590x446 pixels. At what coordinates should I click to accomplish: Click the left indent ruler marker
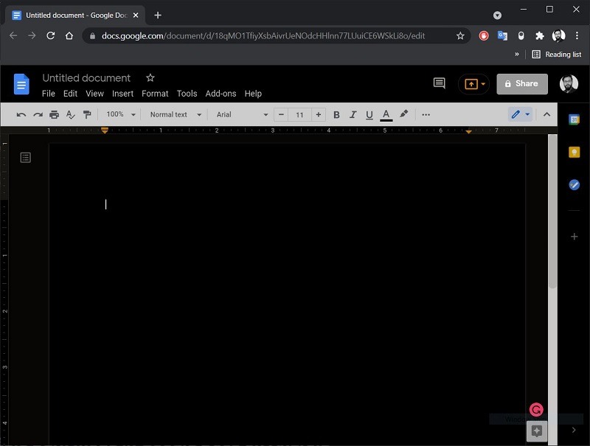pyautogui.click(x=105, y=130)
